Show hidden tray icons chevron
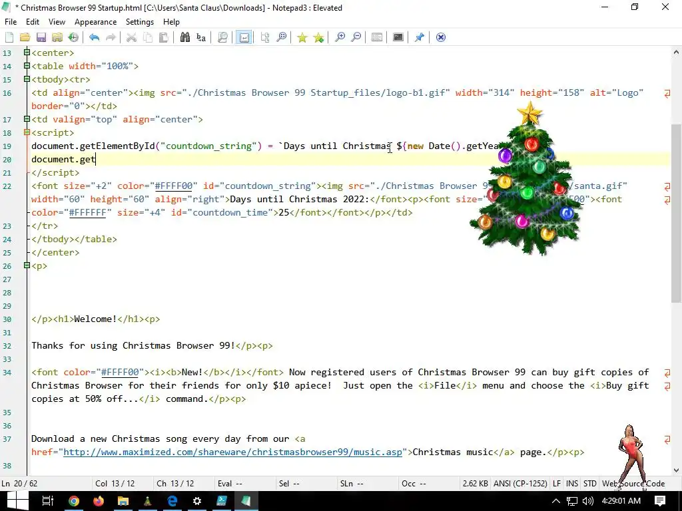682x511 pixels. click(x=556, y=501)
